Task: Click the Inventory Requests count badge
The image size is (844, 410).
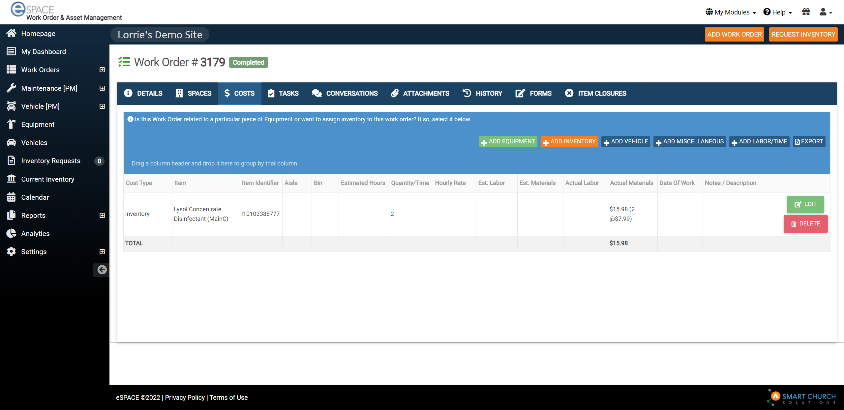Action: pos(99,161)
